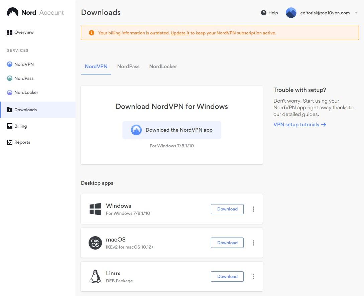364x296 pixels.
Task: Click the Linux penguin icon
Action: pyautogui.click(x=95, y=276)
